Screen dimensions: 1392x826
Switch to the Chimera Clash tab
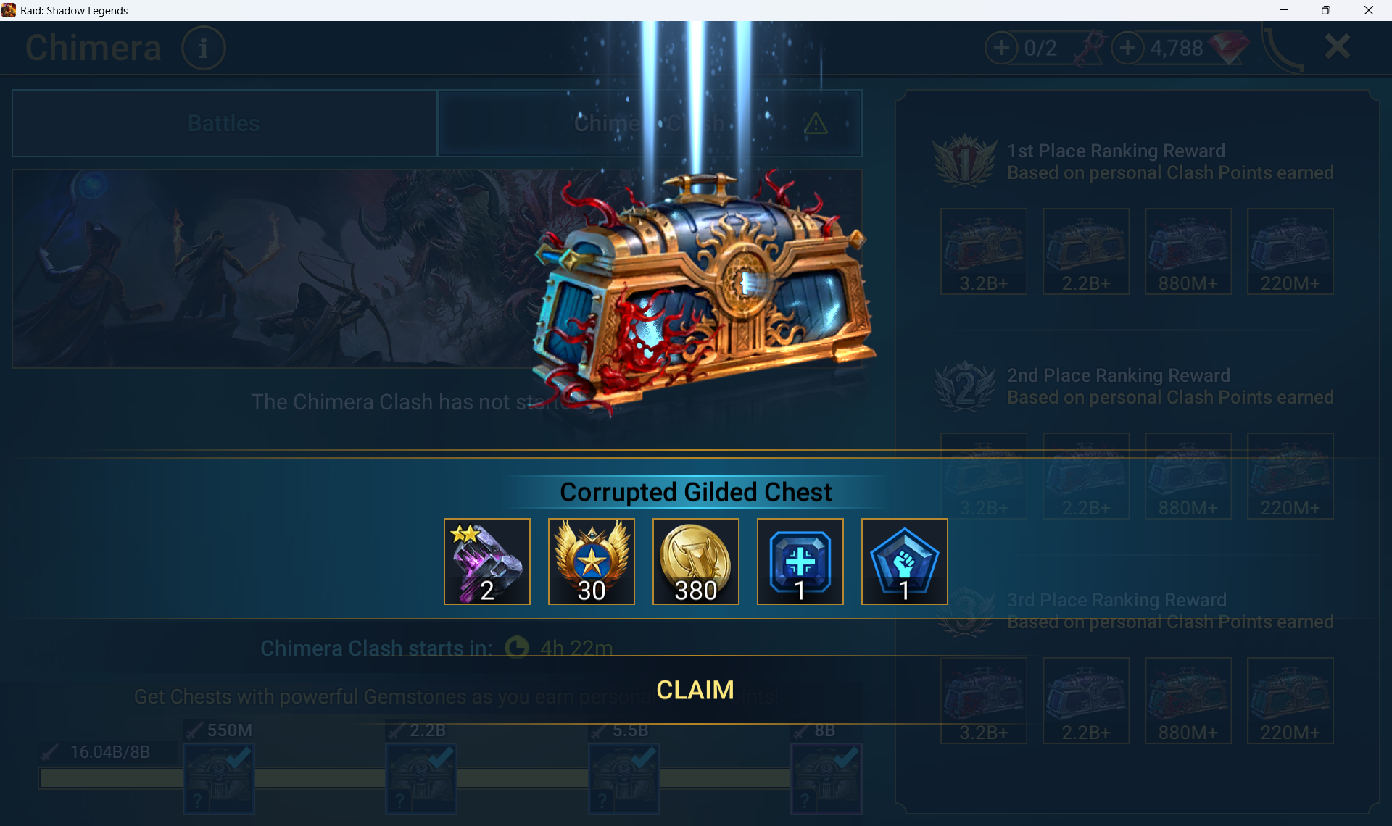pyautogui.click(x=650, y=123)
